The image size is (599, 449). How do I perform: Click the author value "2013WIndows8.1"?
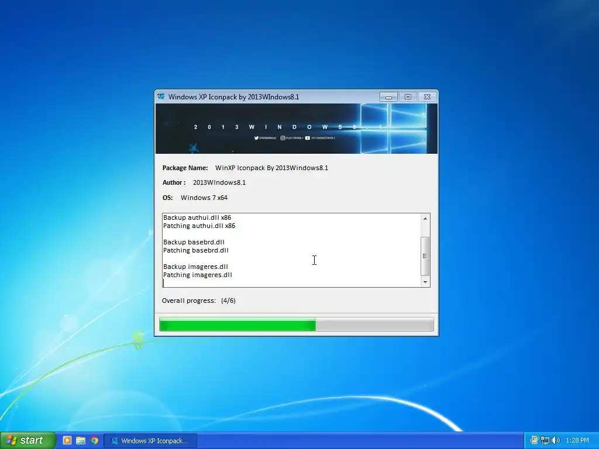point(219,182)
